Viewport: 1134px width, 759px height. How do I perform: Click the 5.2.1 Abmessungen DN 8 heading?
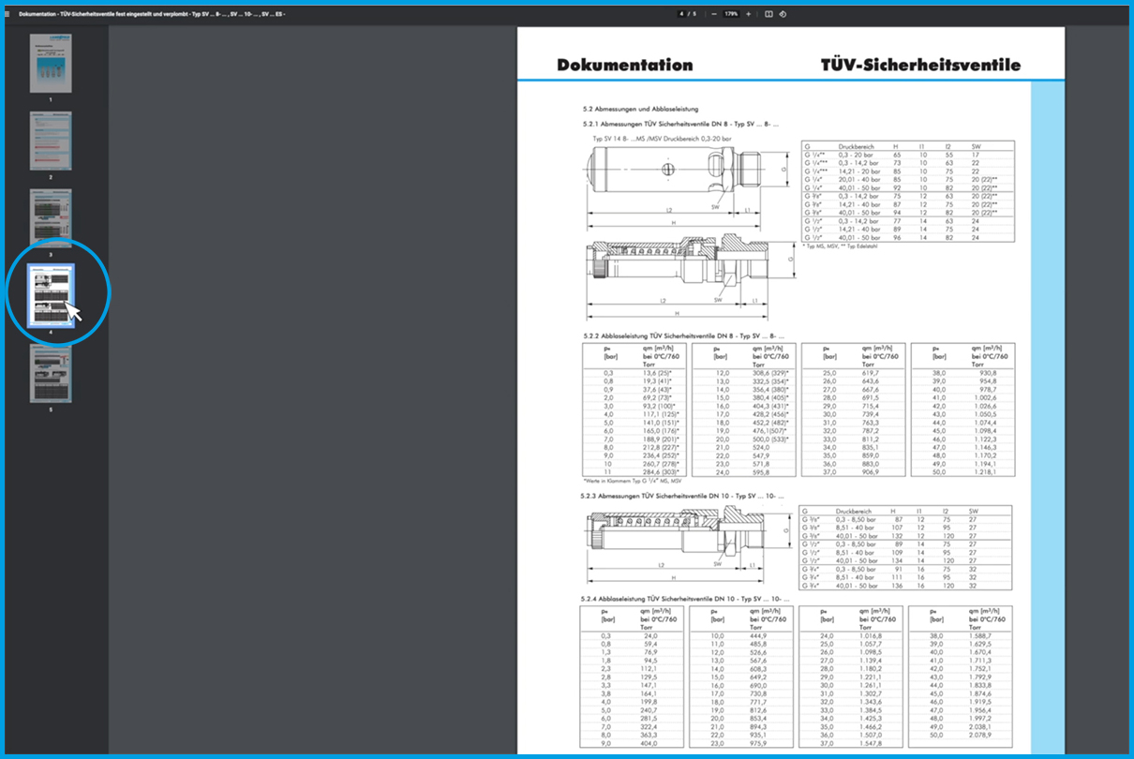point(680,124)
